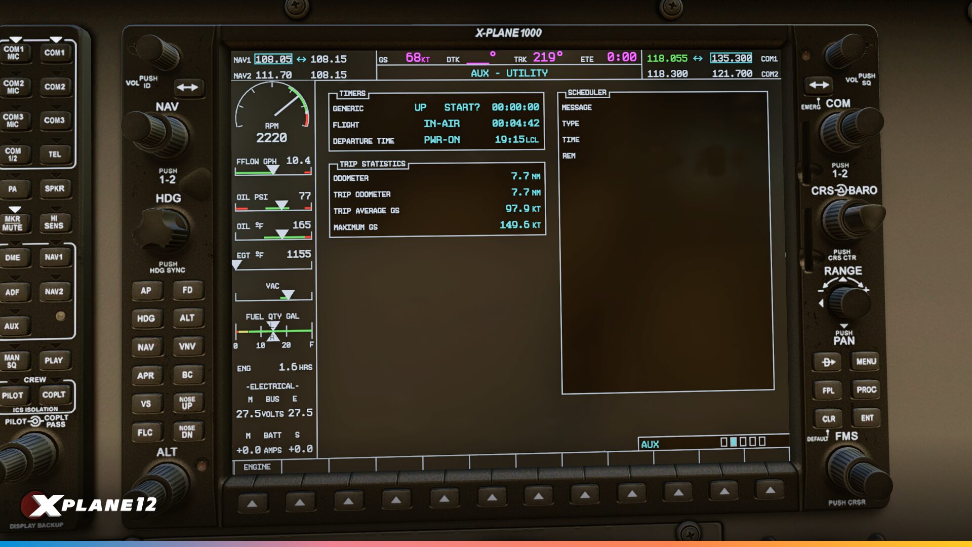Toggle the AP autopilot button
972x547 pixels.
[x=146, y=291]
